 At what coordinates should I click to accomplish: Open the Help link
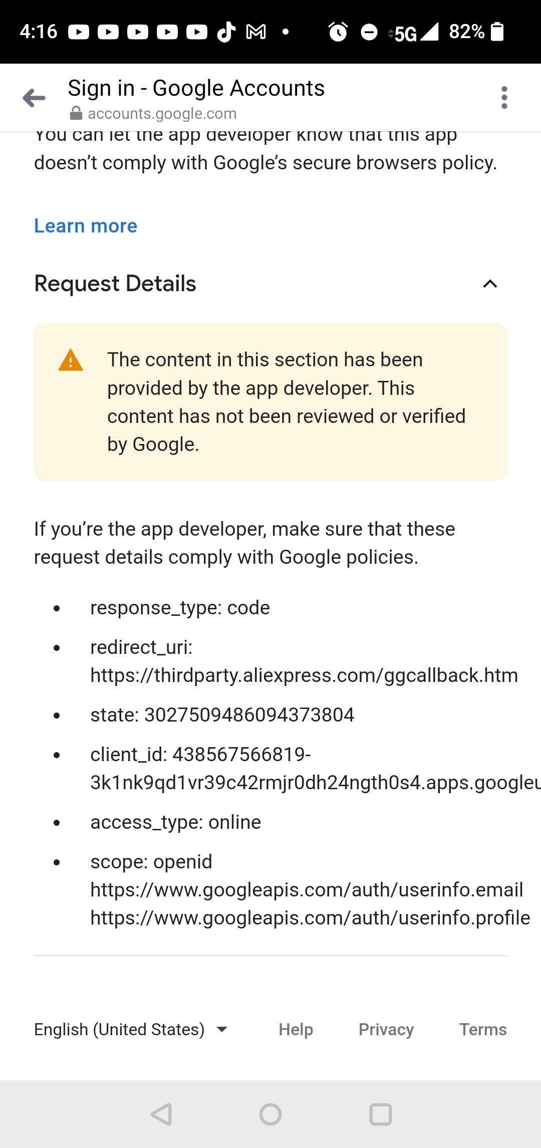coord(295,1029)
